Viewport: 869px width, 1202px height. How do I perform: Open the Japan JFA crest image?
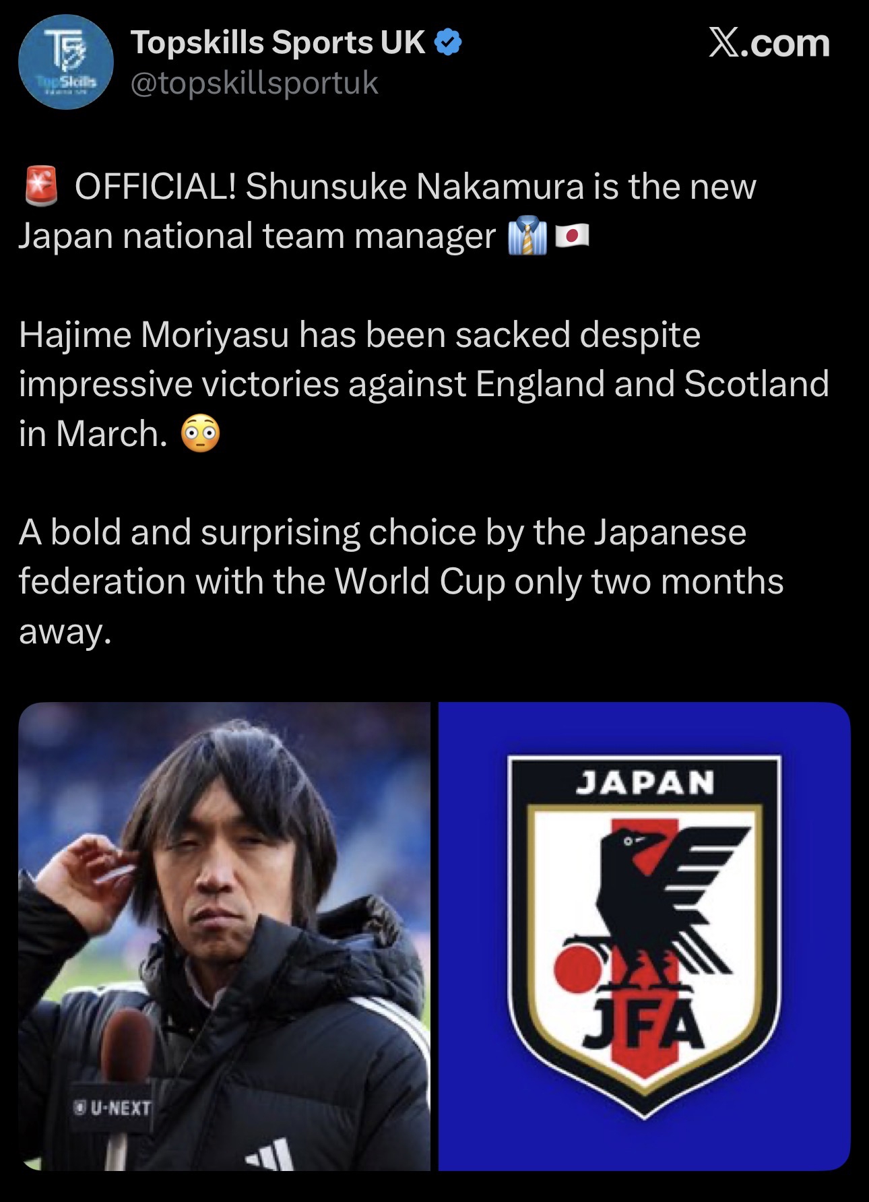[645, 937]
